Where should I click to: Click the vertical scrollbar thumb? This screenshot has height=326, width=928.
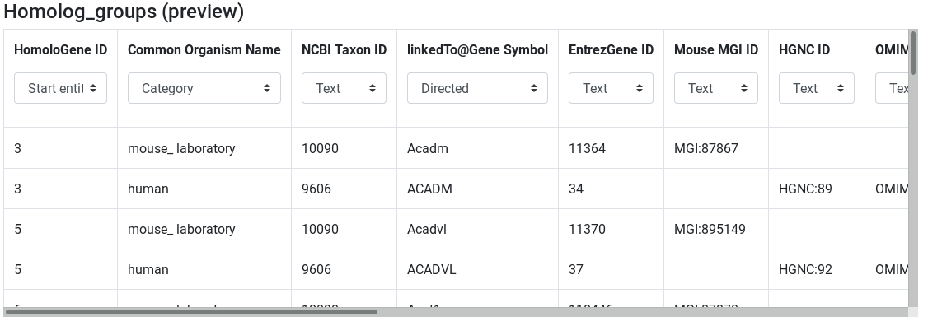tap(913, 54)
